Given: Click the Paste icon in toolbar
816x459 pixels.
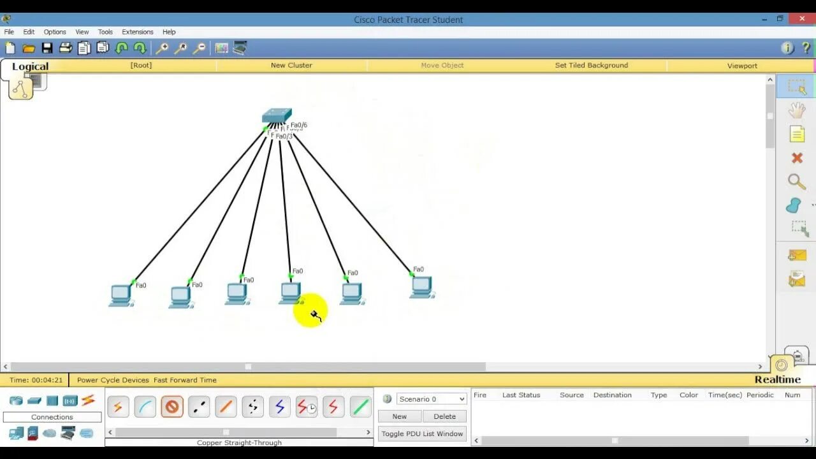Looking at the screenshot, I should pos(103,48).
